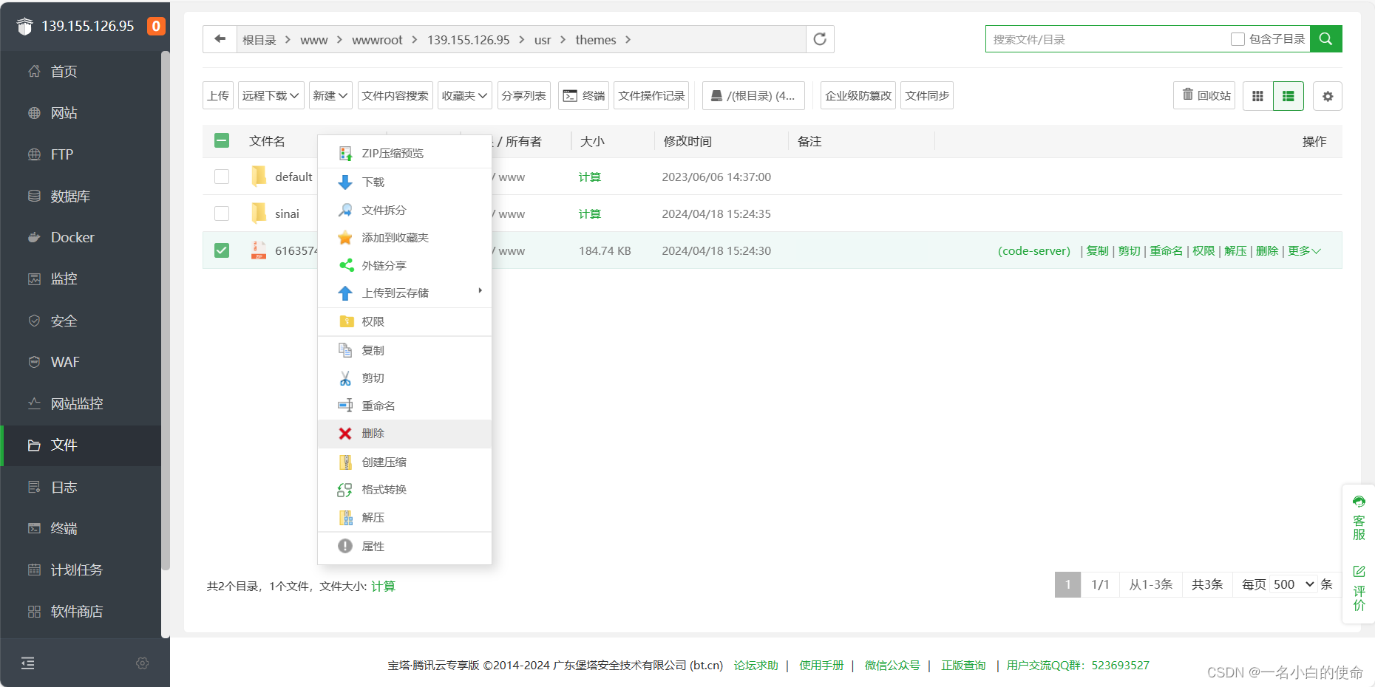Click the green search magnifier button
The image size is (1375, 687).
click(1325, 39)
